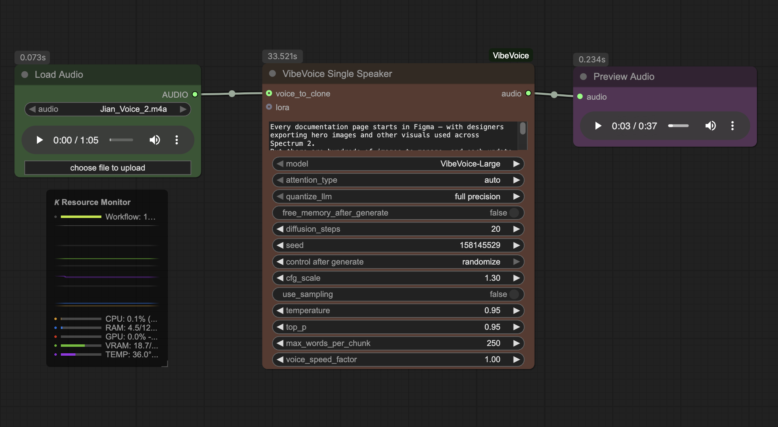
Task: Click the AUDIO output socket on Load Audio
Action: coord(195,94)
